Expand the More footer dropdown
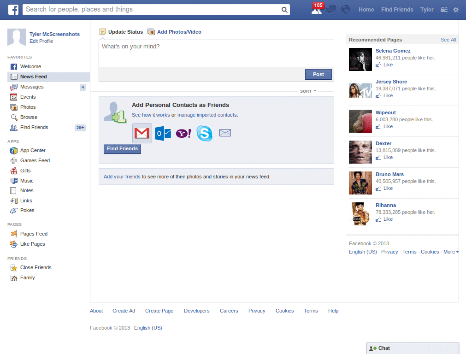 (451, 252)
